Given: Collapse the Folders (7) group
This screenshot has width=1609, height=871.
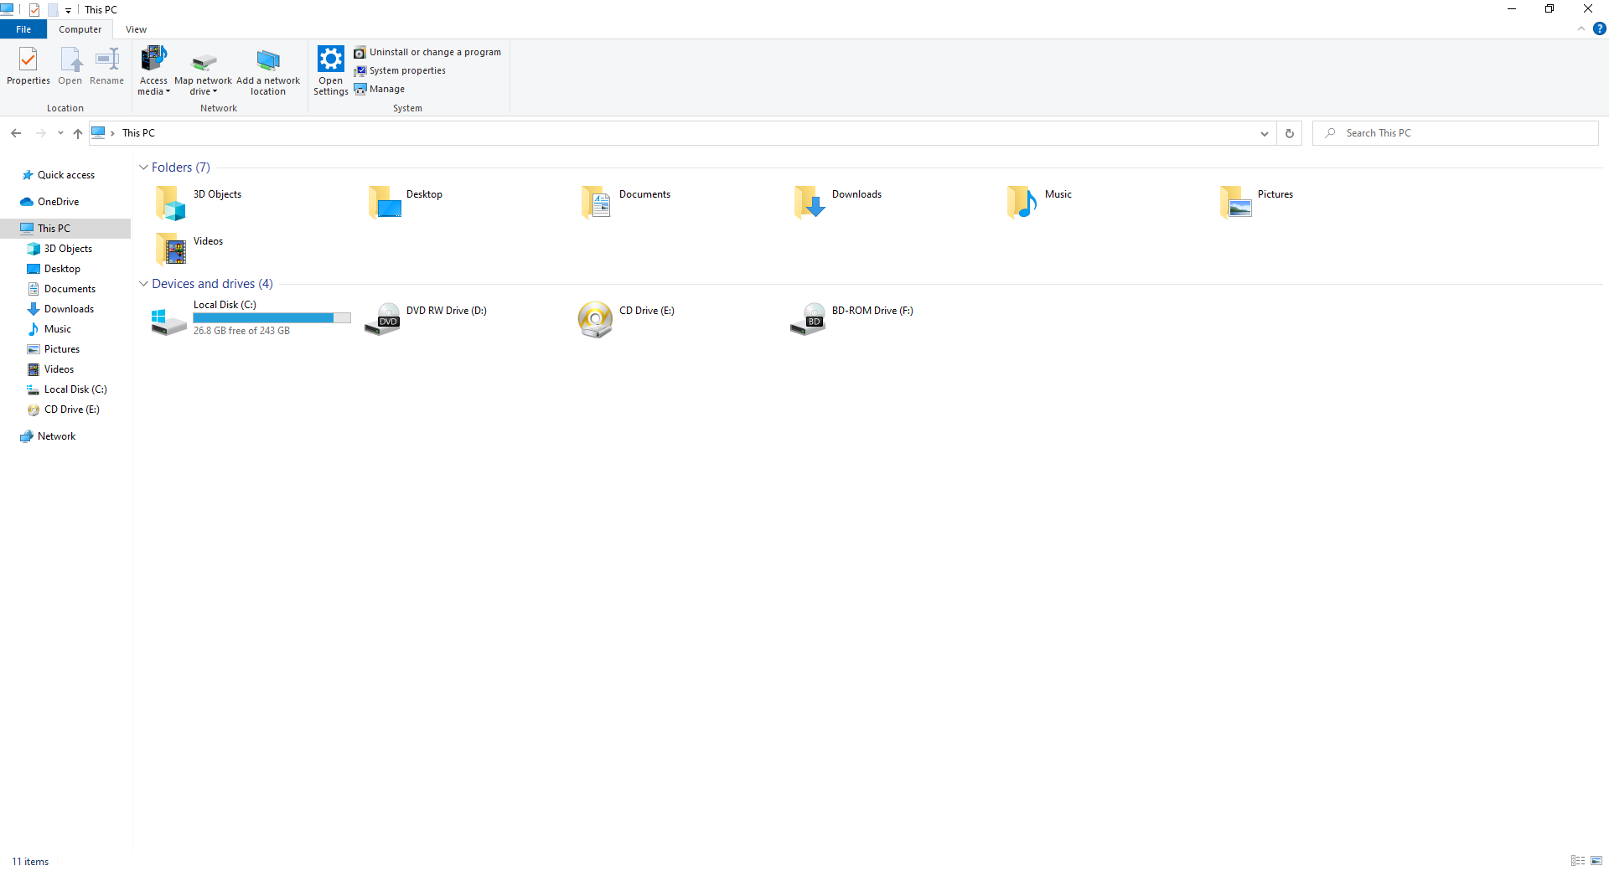Looking at the screenshot, I should (x=143, y=167).
